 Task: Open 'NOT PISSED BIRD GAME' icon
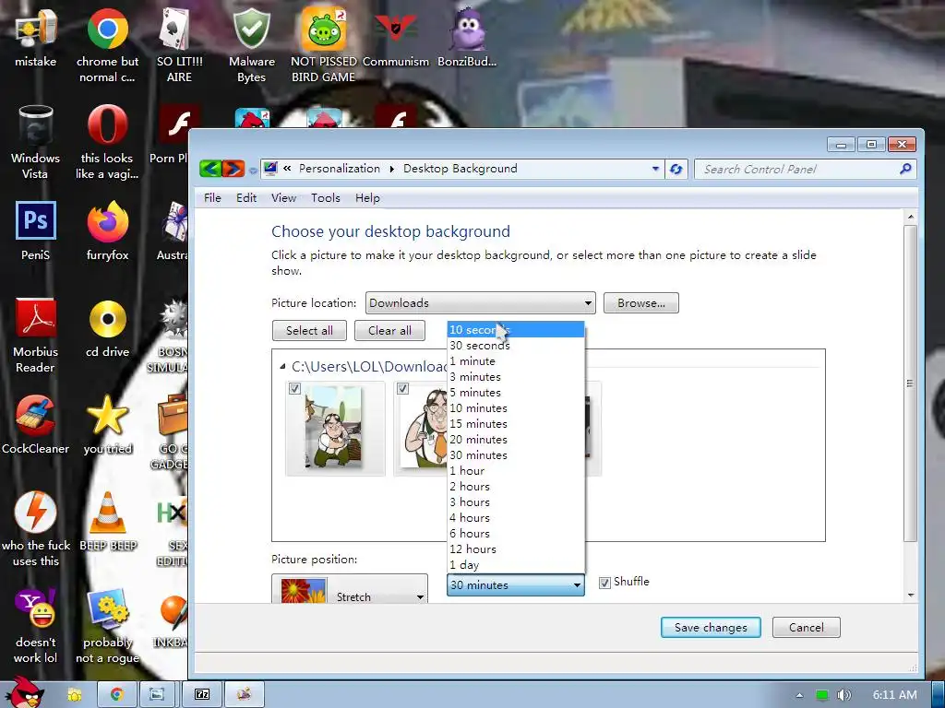coord(324,43)
